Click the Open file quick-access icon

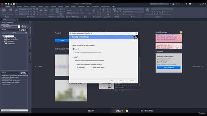click(x=9, y=4)
